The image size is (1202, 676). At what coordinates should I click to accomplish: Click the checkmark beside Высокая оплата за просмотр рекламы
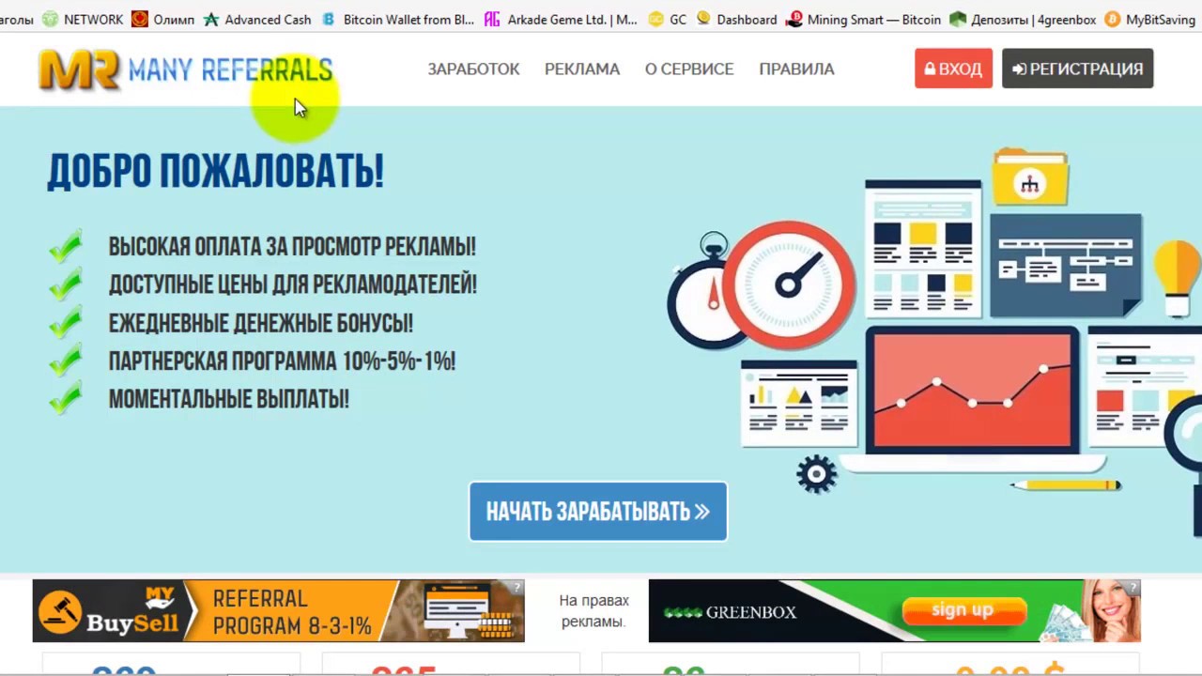(66, 247)
